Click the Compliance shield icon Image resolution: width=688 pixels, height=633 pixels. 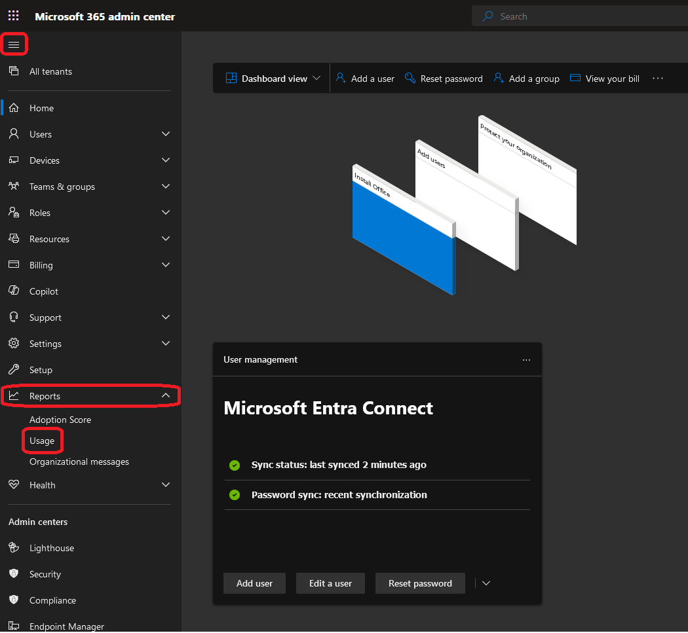point(14,600)
